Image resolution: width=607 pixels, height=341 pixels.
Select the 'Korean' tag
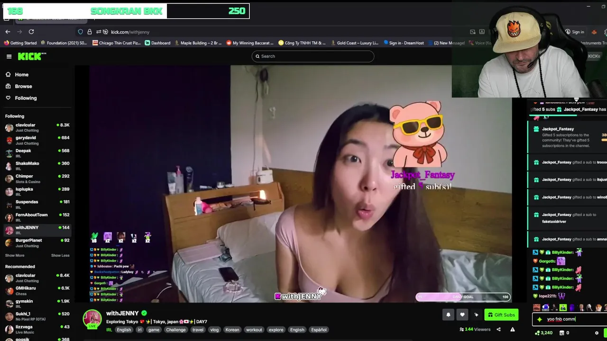[x=232, y=330]
